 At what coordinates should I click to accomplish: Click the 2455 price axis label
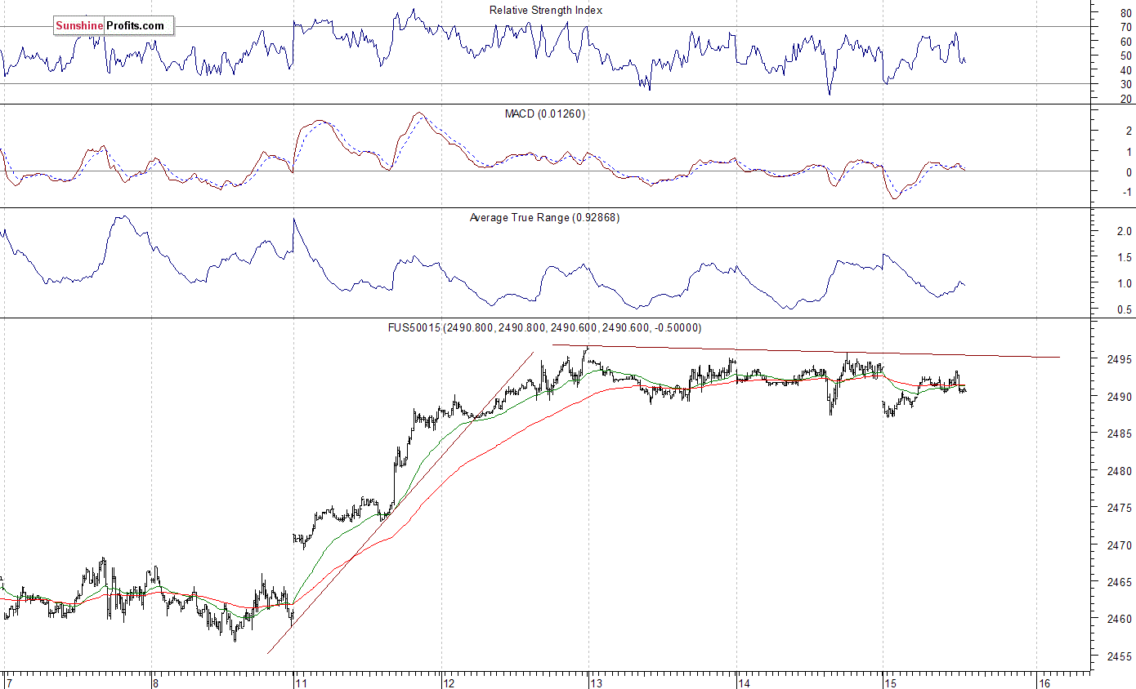[x=1121, y=656]
